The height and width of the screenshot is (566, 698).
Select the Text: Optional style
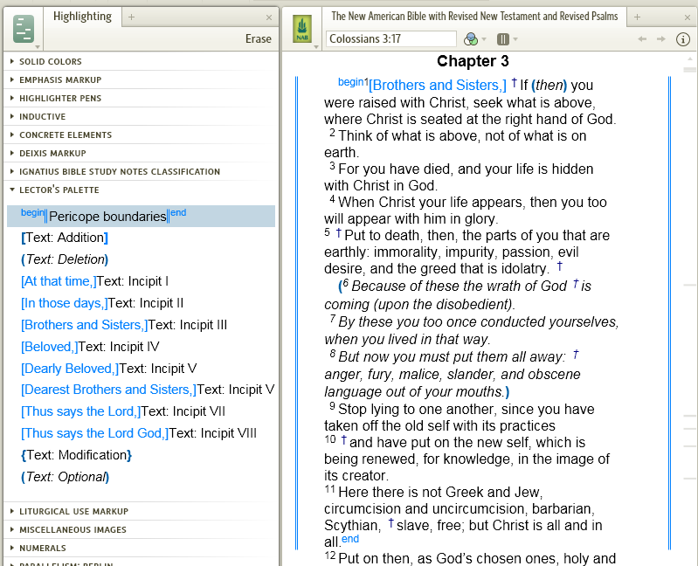[65, 477]
